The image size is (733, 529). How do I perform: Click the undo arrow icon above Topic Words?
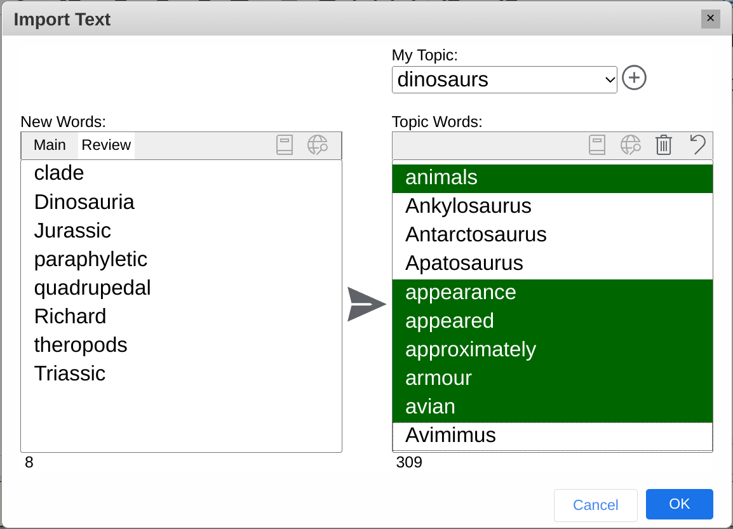(x=697, y=144)
